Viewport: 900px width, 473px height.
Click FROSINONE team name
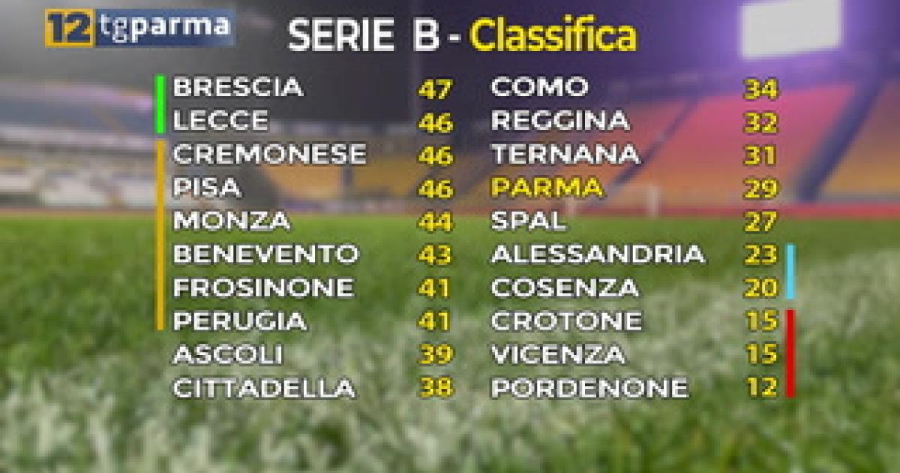pos(263,288)
